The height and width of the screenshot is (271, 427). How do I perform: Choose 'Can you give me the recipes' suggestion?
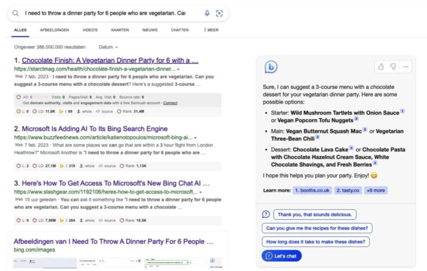[317, 228]
